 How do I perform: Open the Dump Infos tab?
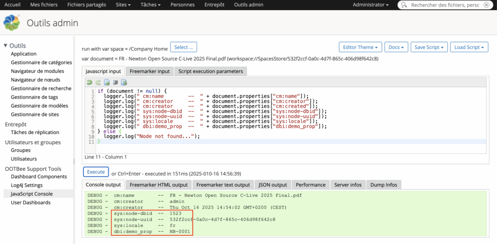point(383,185)
